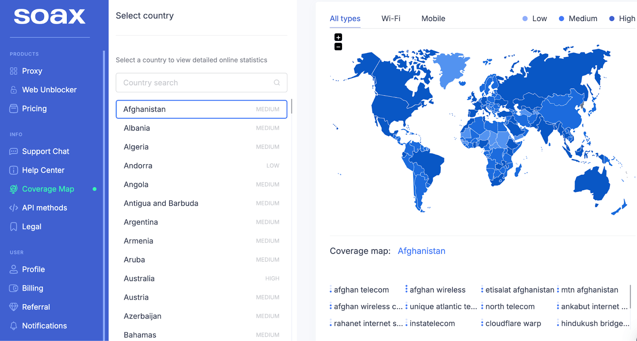
Task: Click the Pricing card icon
Action: (14, 109)
